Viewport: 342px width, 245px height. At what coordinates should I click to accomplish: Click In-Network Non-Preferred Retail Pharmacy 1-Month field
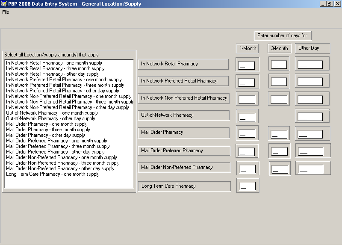point(247,100)
